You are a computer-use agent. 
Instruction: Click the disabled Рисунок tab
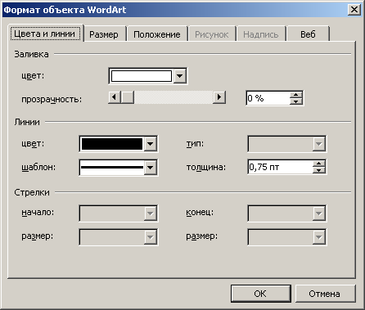click(x=211, y=34)
